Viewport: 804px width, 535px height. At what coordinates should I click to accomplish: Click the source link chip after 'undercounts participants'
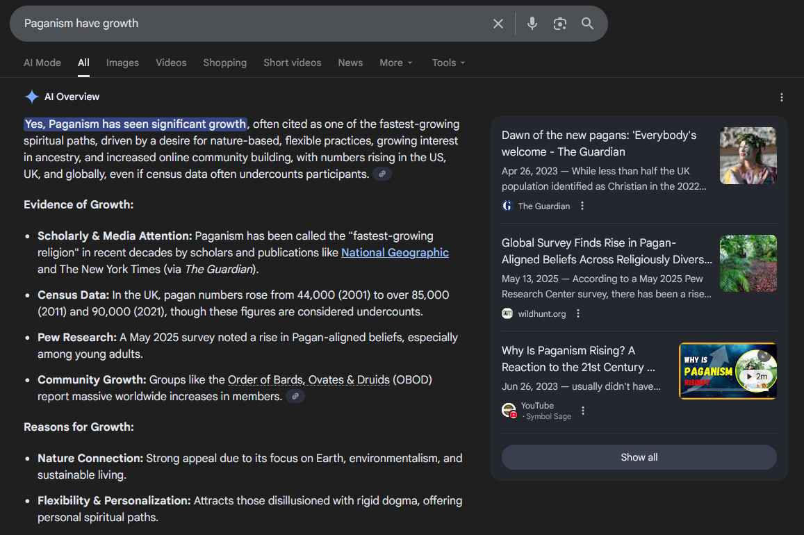click(x=382, y=174)
